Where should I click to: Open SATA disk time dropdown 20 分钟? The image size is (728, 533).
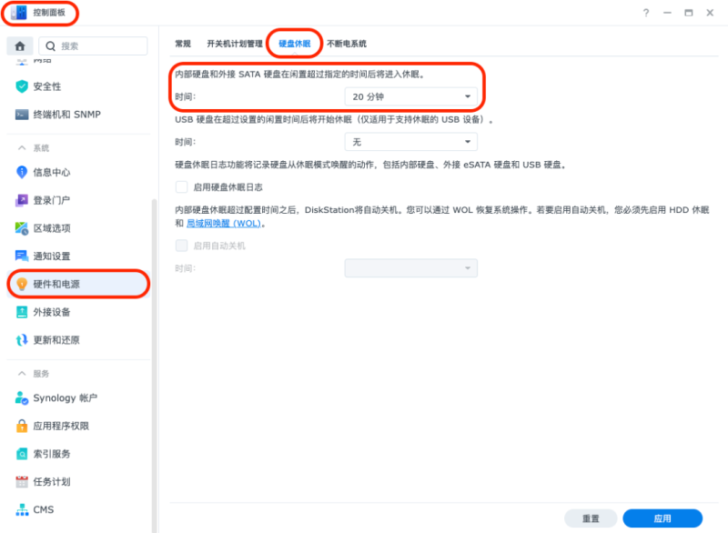411,96
